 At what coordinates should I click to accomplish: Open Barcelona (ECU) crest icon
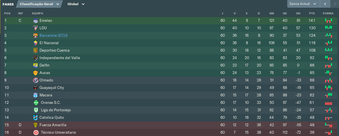click(x=35, y=36)
